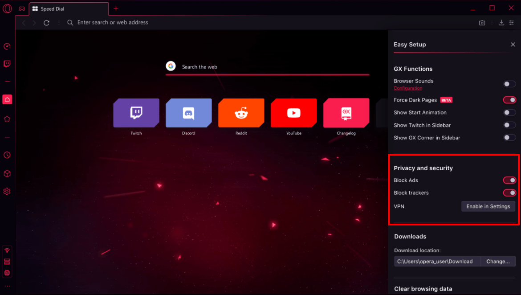Enable the Browser Sounds toggle

tap(509, 84)
